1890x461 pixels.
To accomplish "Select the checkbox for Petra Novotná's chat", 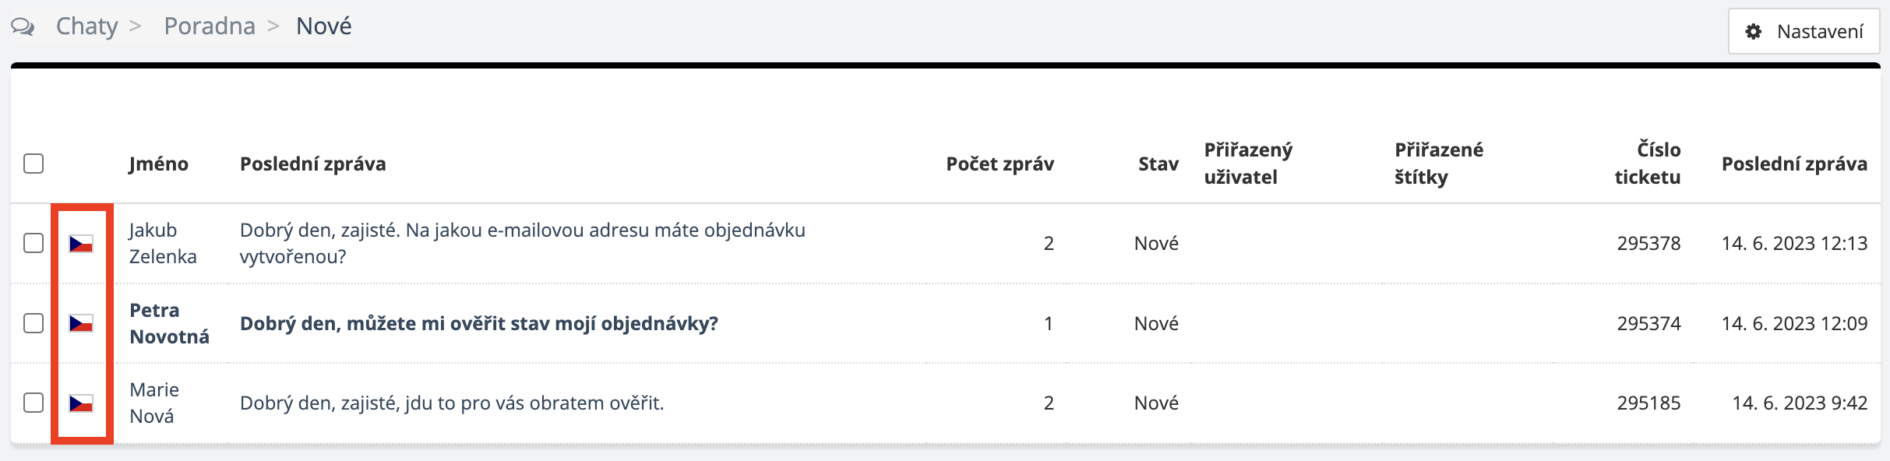I will pyautogui.click(x=33, y=323).
